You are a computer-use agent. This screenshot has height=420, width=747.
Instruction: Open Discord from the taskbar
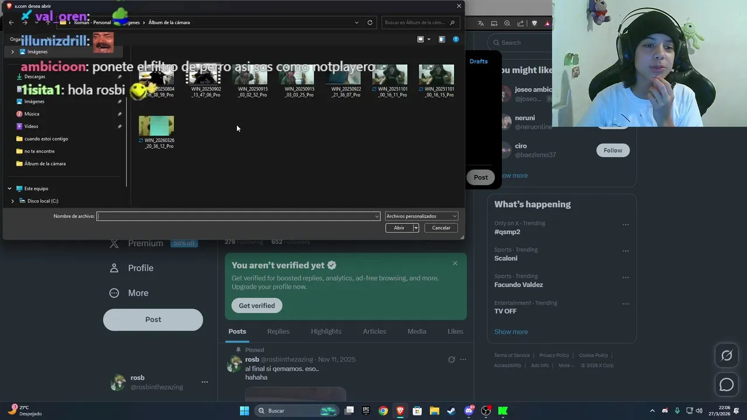[x=469, y=411]
